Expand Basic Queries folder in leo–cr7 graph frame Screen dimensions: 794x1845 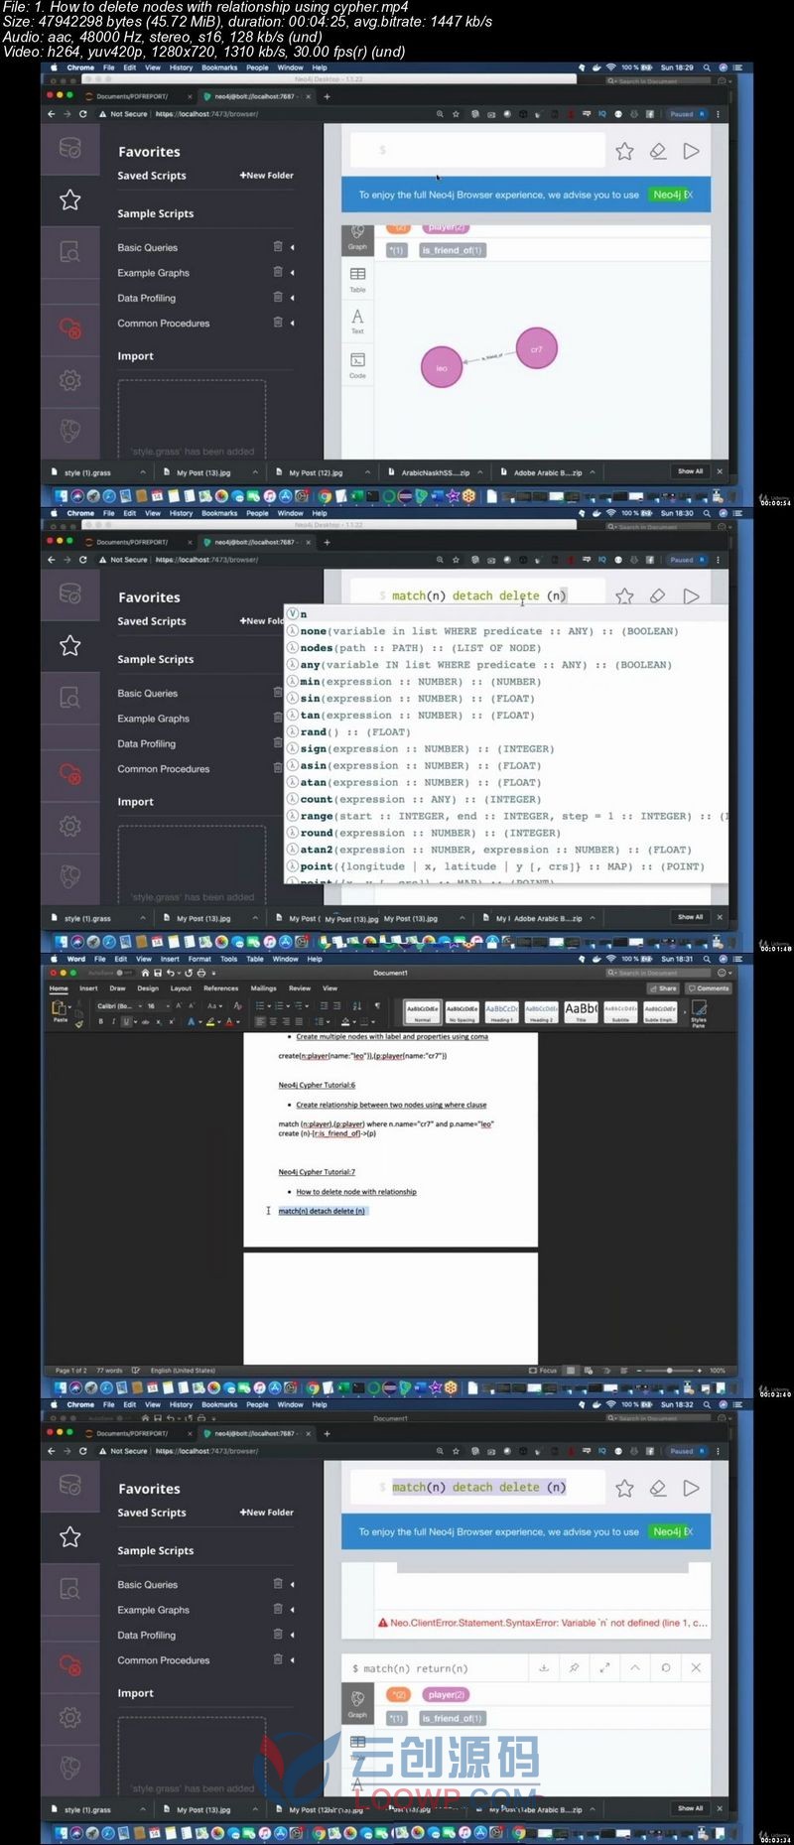293,247
